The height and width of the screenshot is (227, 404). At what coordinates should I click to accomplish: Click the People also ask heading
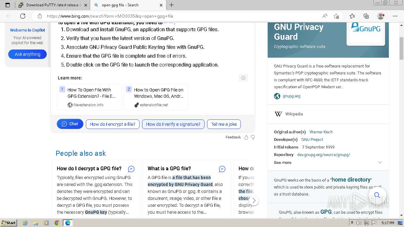point(81,153)
